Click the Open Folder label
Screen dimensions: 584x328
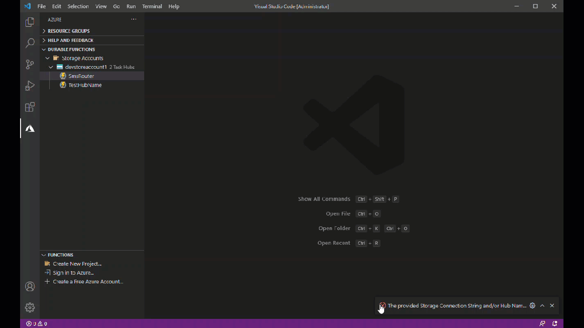coord(334,228)
